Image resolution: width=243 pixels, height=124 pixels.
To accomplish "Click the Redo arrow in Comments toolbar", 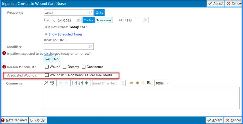I will coord(66,83).
